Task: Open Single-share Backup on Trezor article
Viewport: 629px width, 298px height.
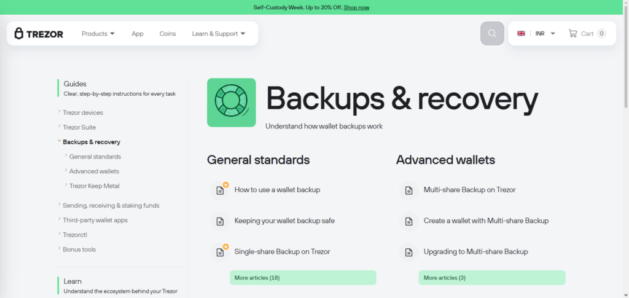Action: tap(283, 252)
